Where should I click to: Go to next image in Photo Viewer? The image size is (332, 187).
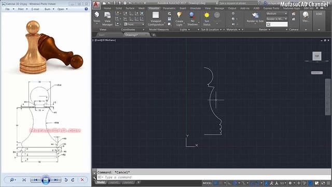(56, 180)
